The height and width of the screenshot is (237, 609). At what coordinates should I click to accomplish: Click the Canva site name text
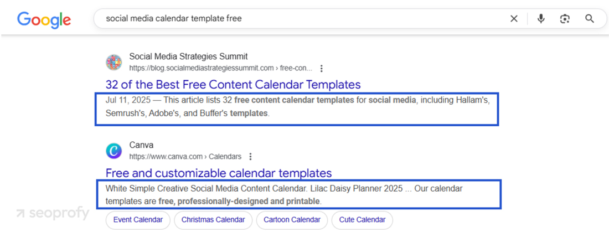[x=141, y=145]
